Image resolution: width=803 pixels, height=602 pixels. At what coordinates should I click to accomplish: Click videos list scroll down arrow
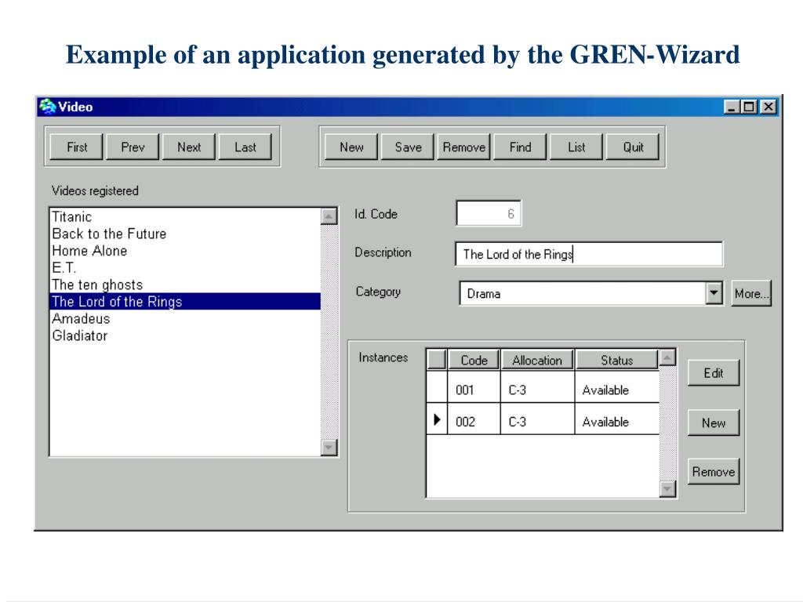coord(329,448)
